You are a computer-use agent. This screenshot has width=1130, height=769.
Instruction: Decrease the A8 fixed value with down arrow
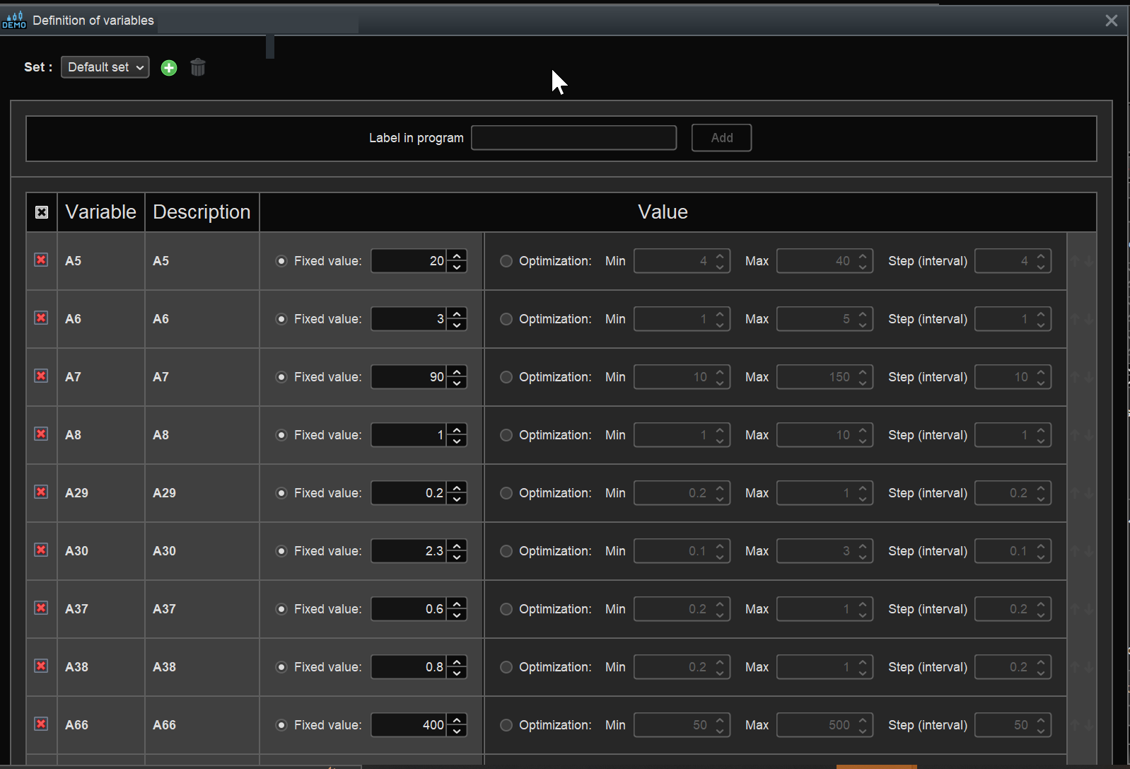tap(458, 441)
